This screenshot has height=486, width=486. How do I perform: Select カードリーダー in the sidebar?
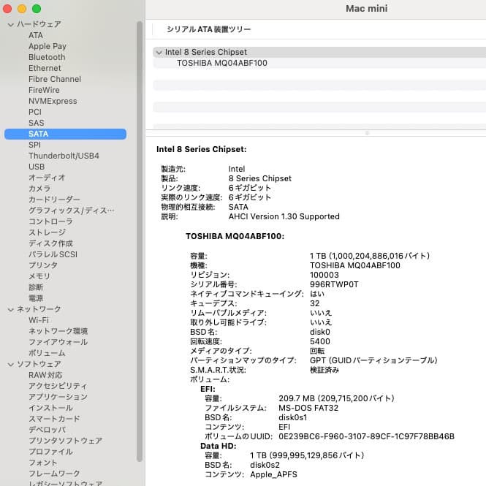click(54, 200)
